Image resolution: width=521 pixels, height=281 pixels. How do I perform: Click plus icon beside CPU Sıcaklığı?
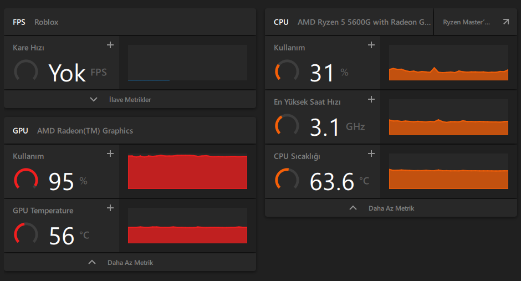point(371,154)
